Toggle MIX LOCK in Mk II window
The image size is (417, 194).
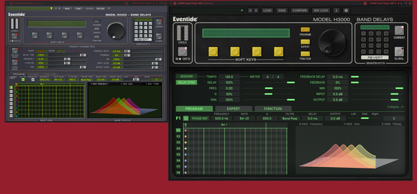321,10
